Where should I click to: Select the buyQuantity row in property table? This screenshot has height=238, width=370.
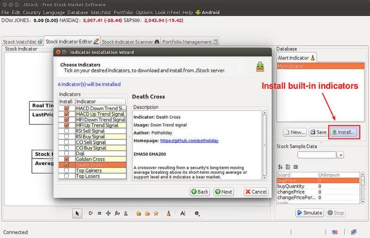(x=297, y=186)
